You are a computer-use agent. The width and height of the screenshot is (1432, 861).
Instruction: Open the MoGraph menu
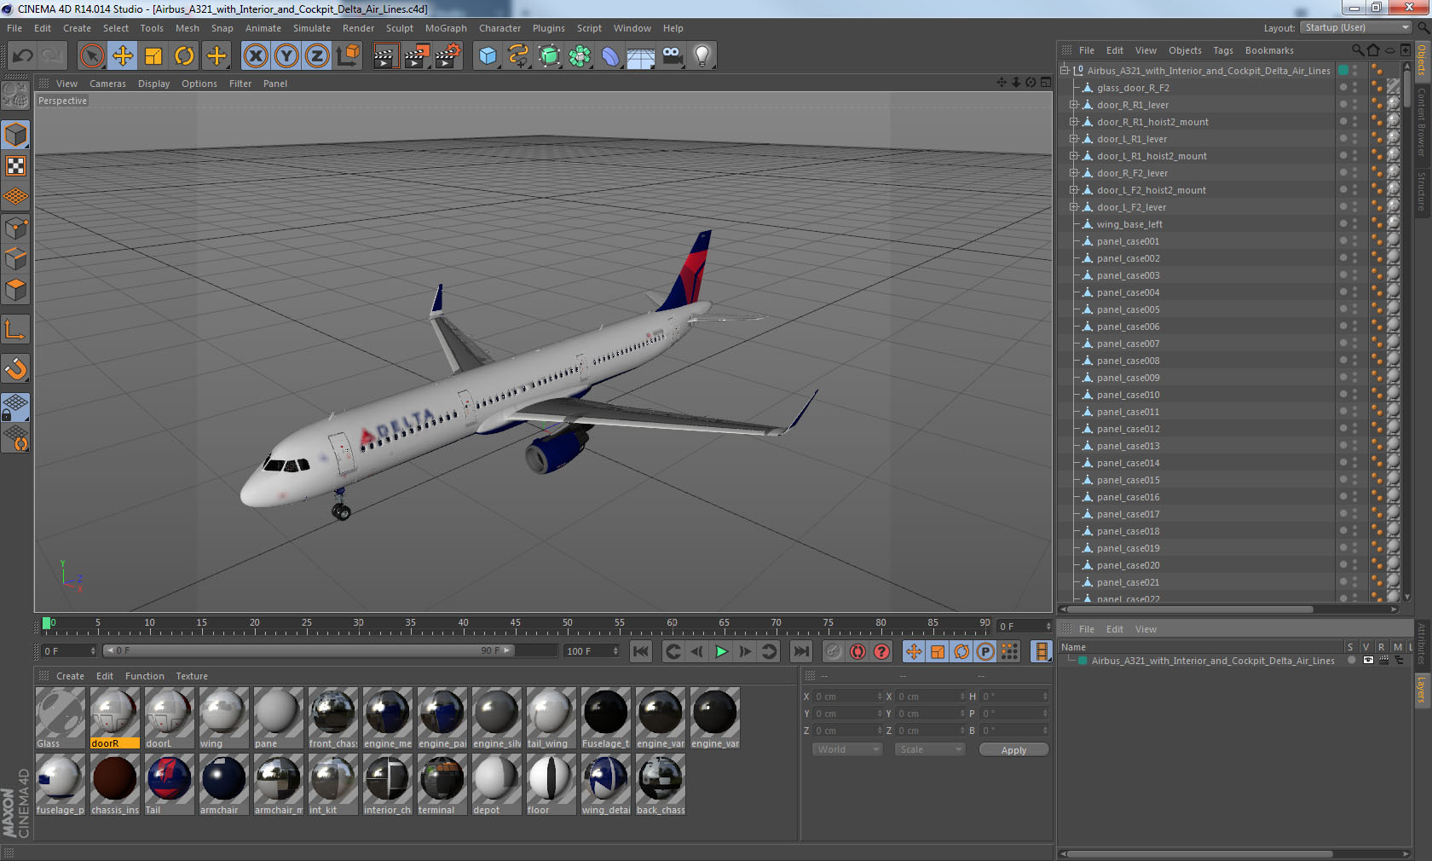(x=446, y=28)
